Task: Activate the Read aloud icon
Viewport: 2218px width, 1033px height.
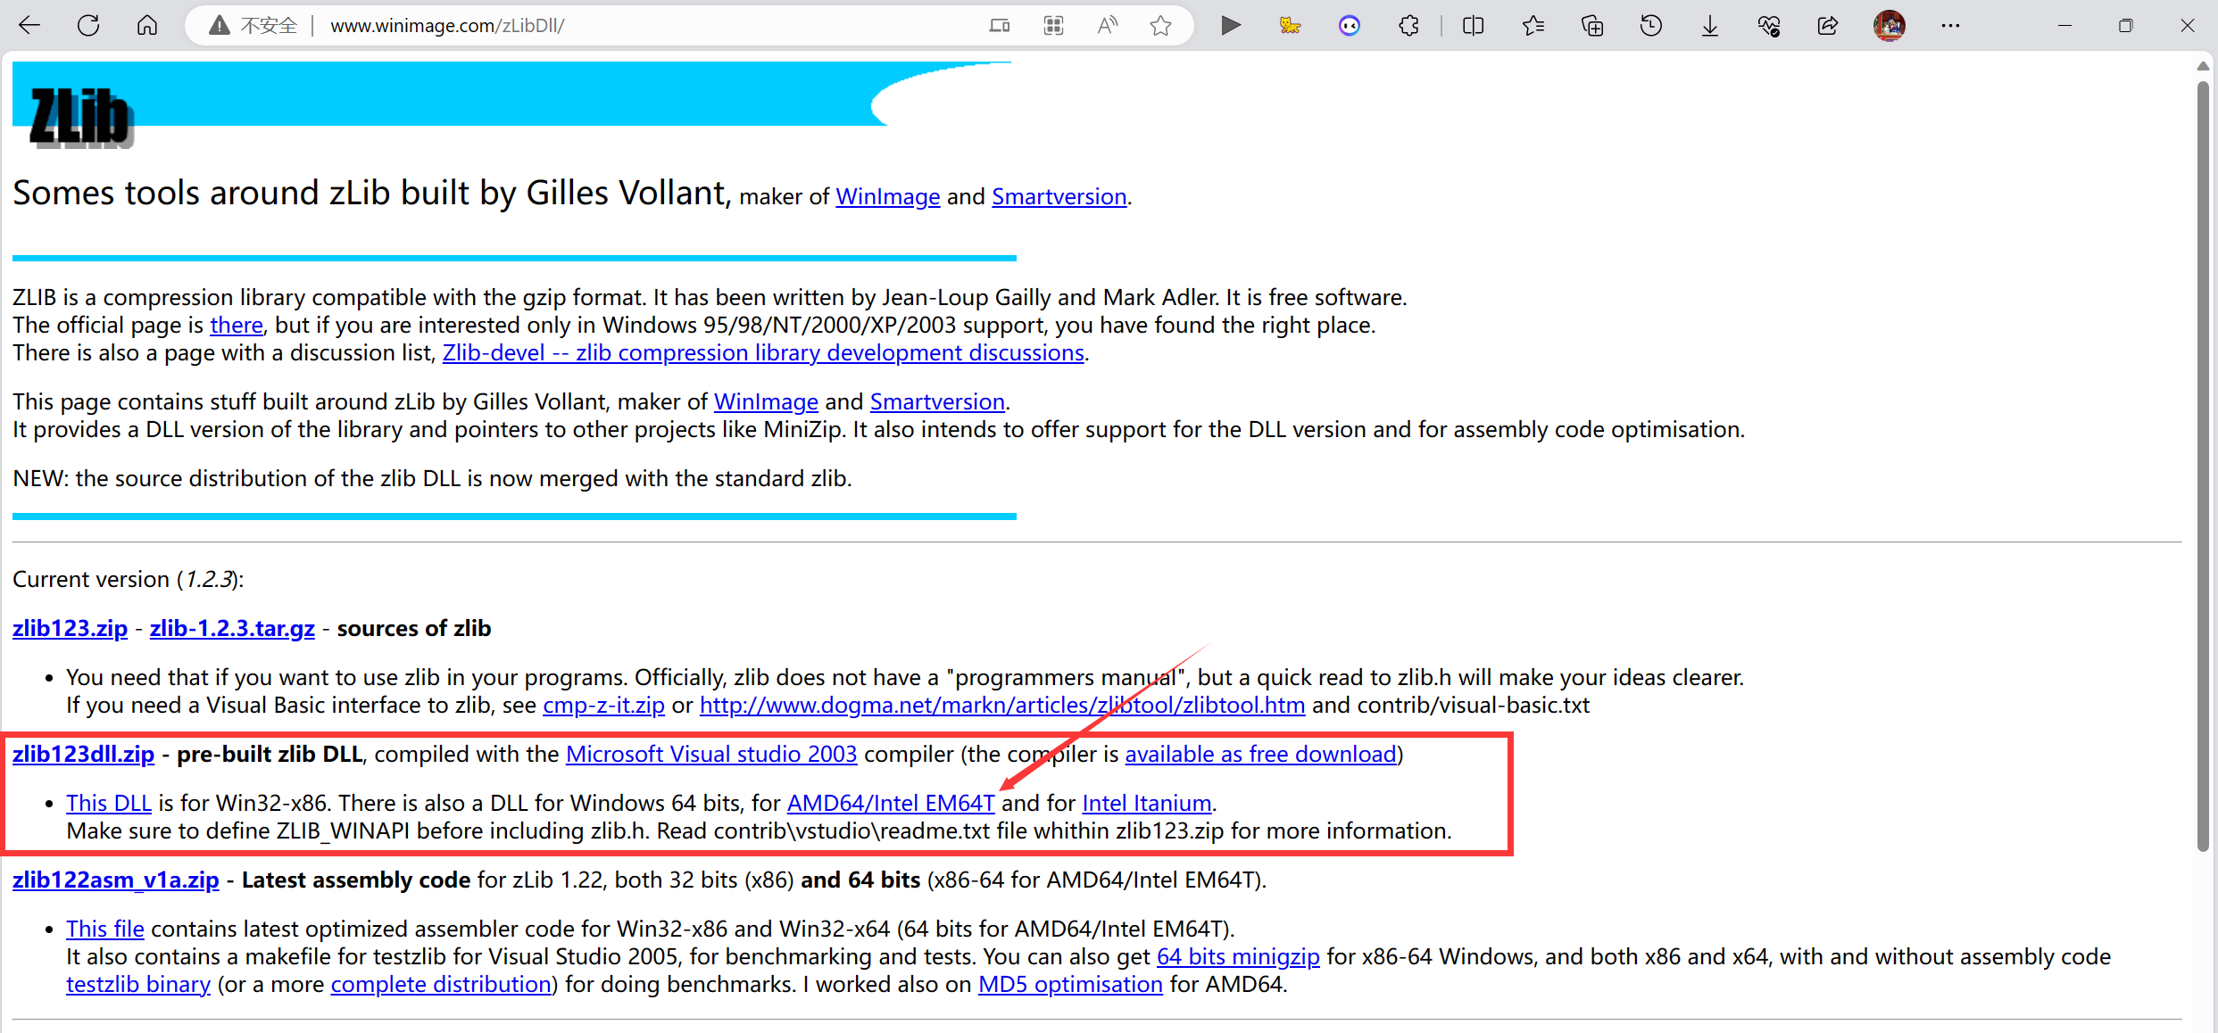Action: click(x=1107, y=26)
